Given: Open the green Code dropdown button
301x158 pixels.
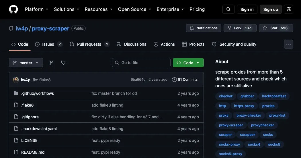Looking at the screenshot, I should point(188,63).
